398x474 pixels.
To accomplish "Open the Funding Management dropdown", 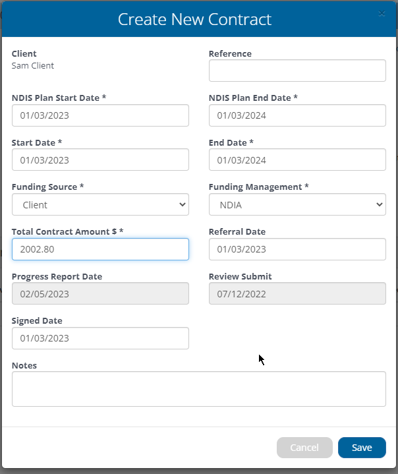I will click(x=297, y=204).
